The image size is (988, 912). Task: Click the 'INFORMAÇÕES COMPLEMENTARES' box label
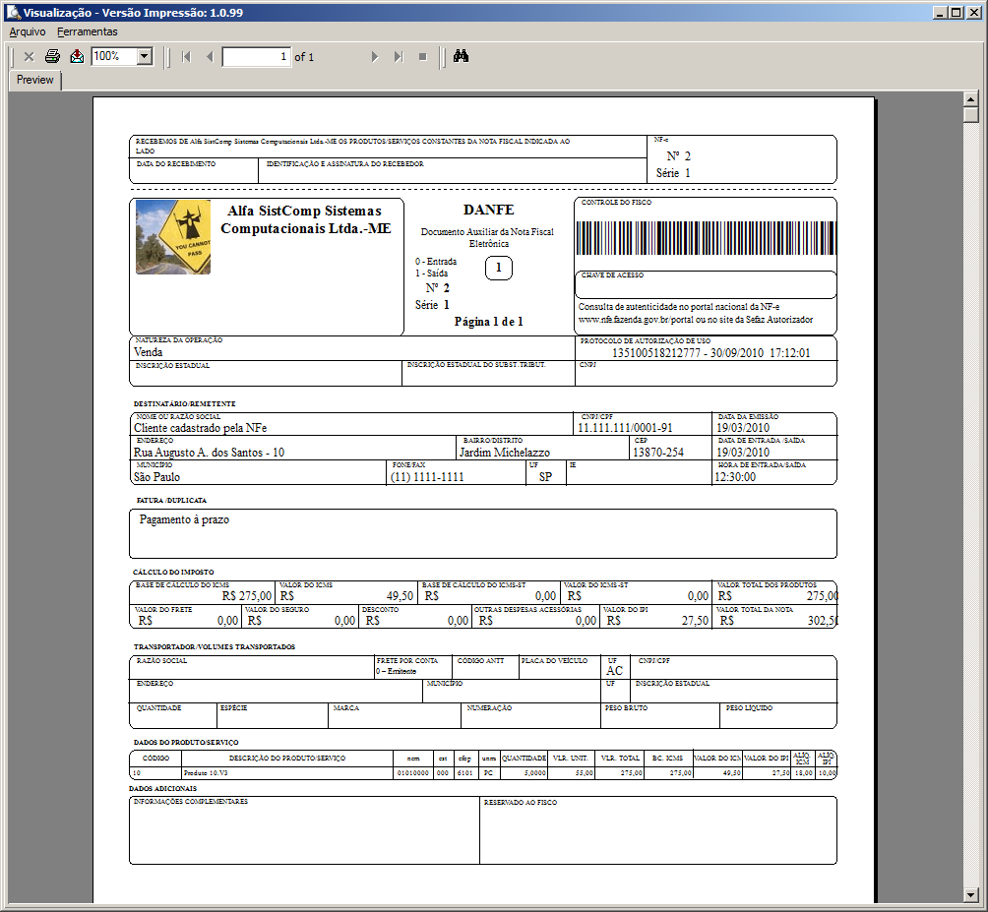[191, 802]
